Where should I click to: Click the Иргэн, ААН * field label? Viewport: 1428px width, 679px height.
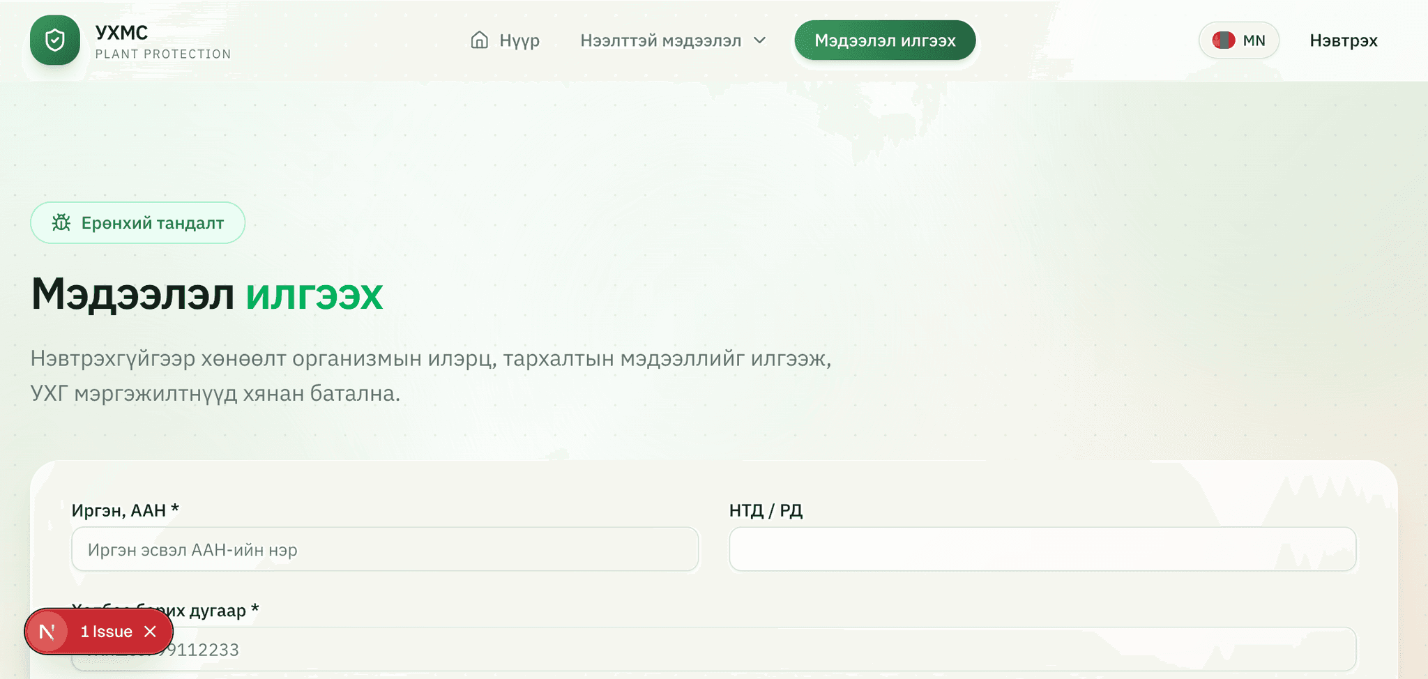coord(126,511)
